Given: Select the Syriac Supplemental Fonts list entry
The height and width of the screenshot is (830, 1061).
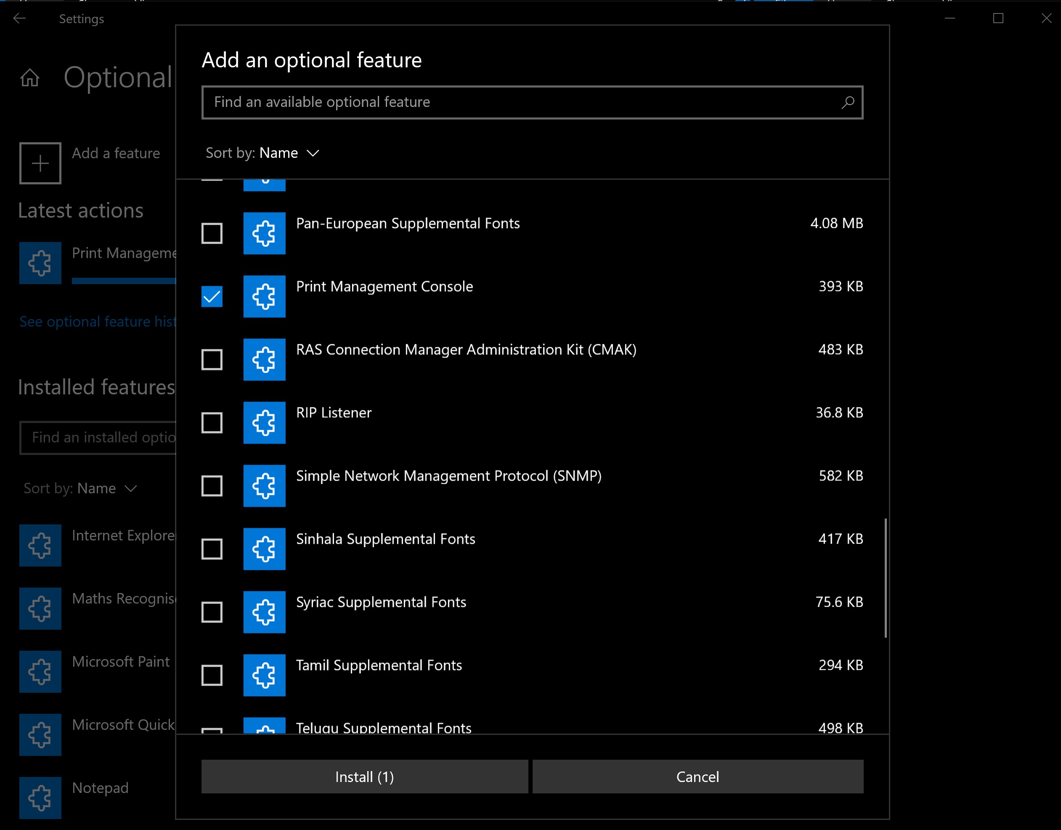Looking at the screenshot, I should click(x=381, y=602).
